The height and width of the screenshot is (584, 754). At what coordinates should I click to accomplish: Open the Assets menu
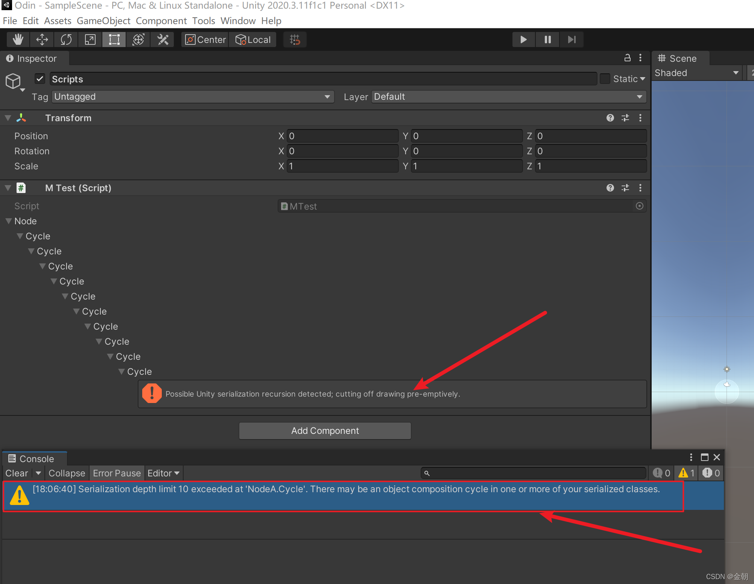pyautogui.click(x=58, y=20)
